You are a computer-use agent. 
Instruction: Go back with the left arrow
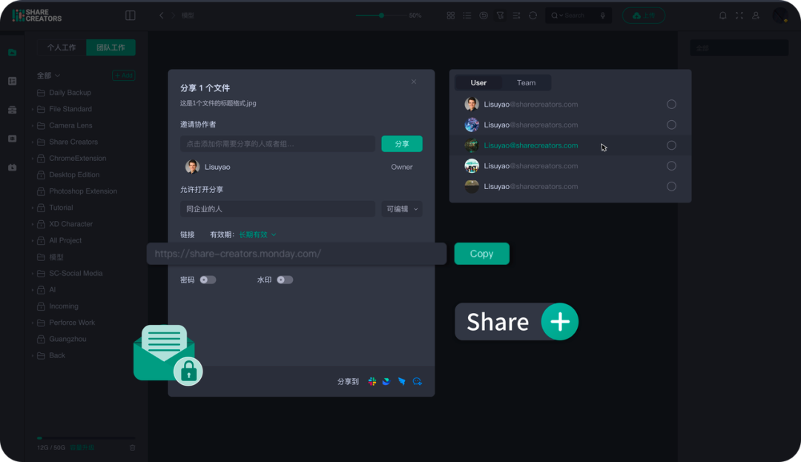click(162, 16)
